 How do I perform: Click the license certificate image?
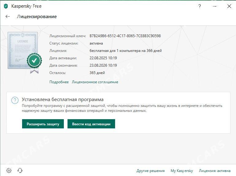tap(25, 53)
